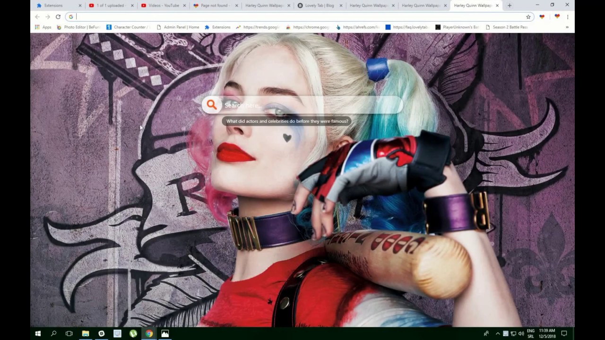Screen dimensions: 605x340
Task: Open the volume control in system tray
Action: [520, 333]
